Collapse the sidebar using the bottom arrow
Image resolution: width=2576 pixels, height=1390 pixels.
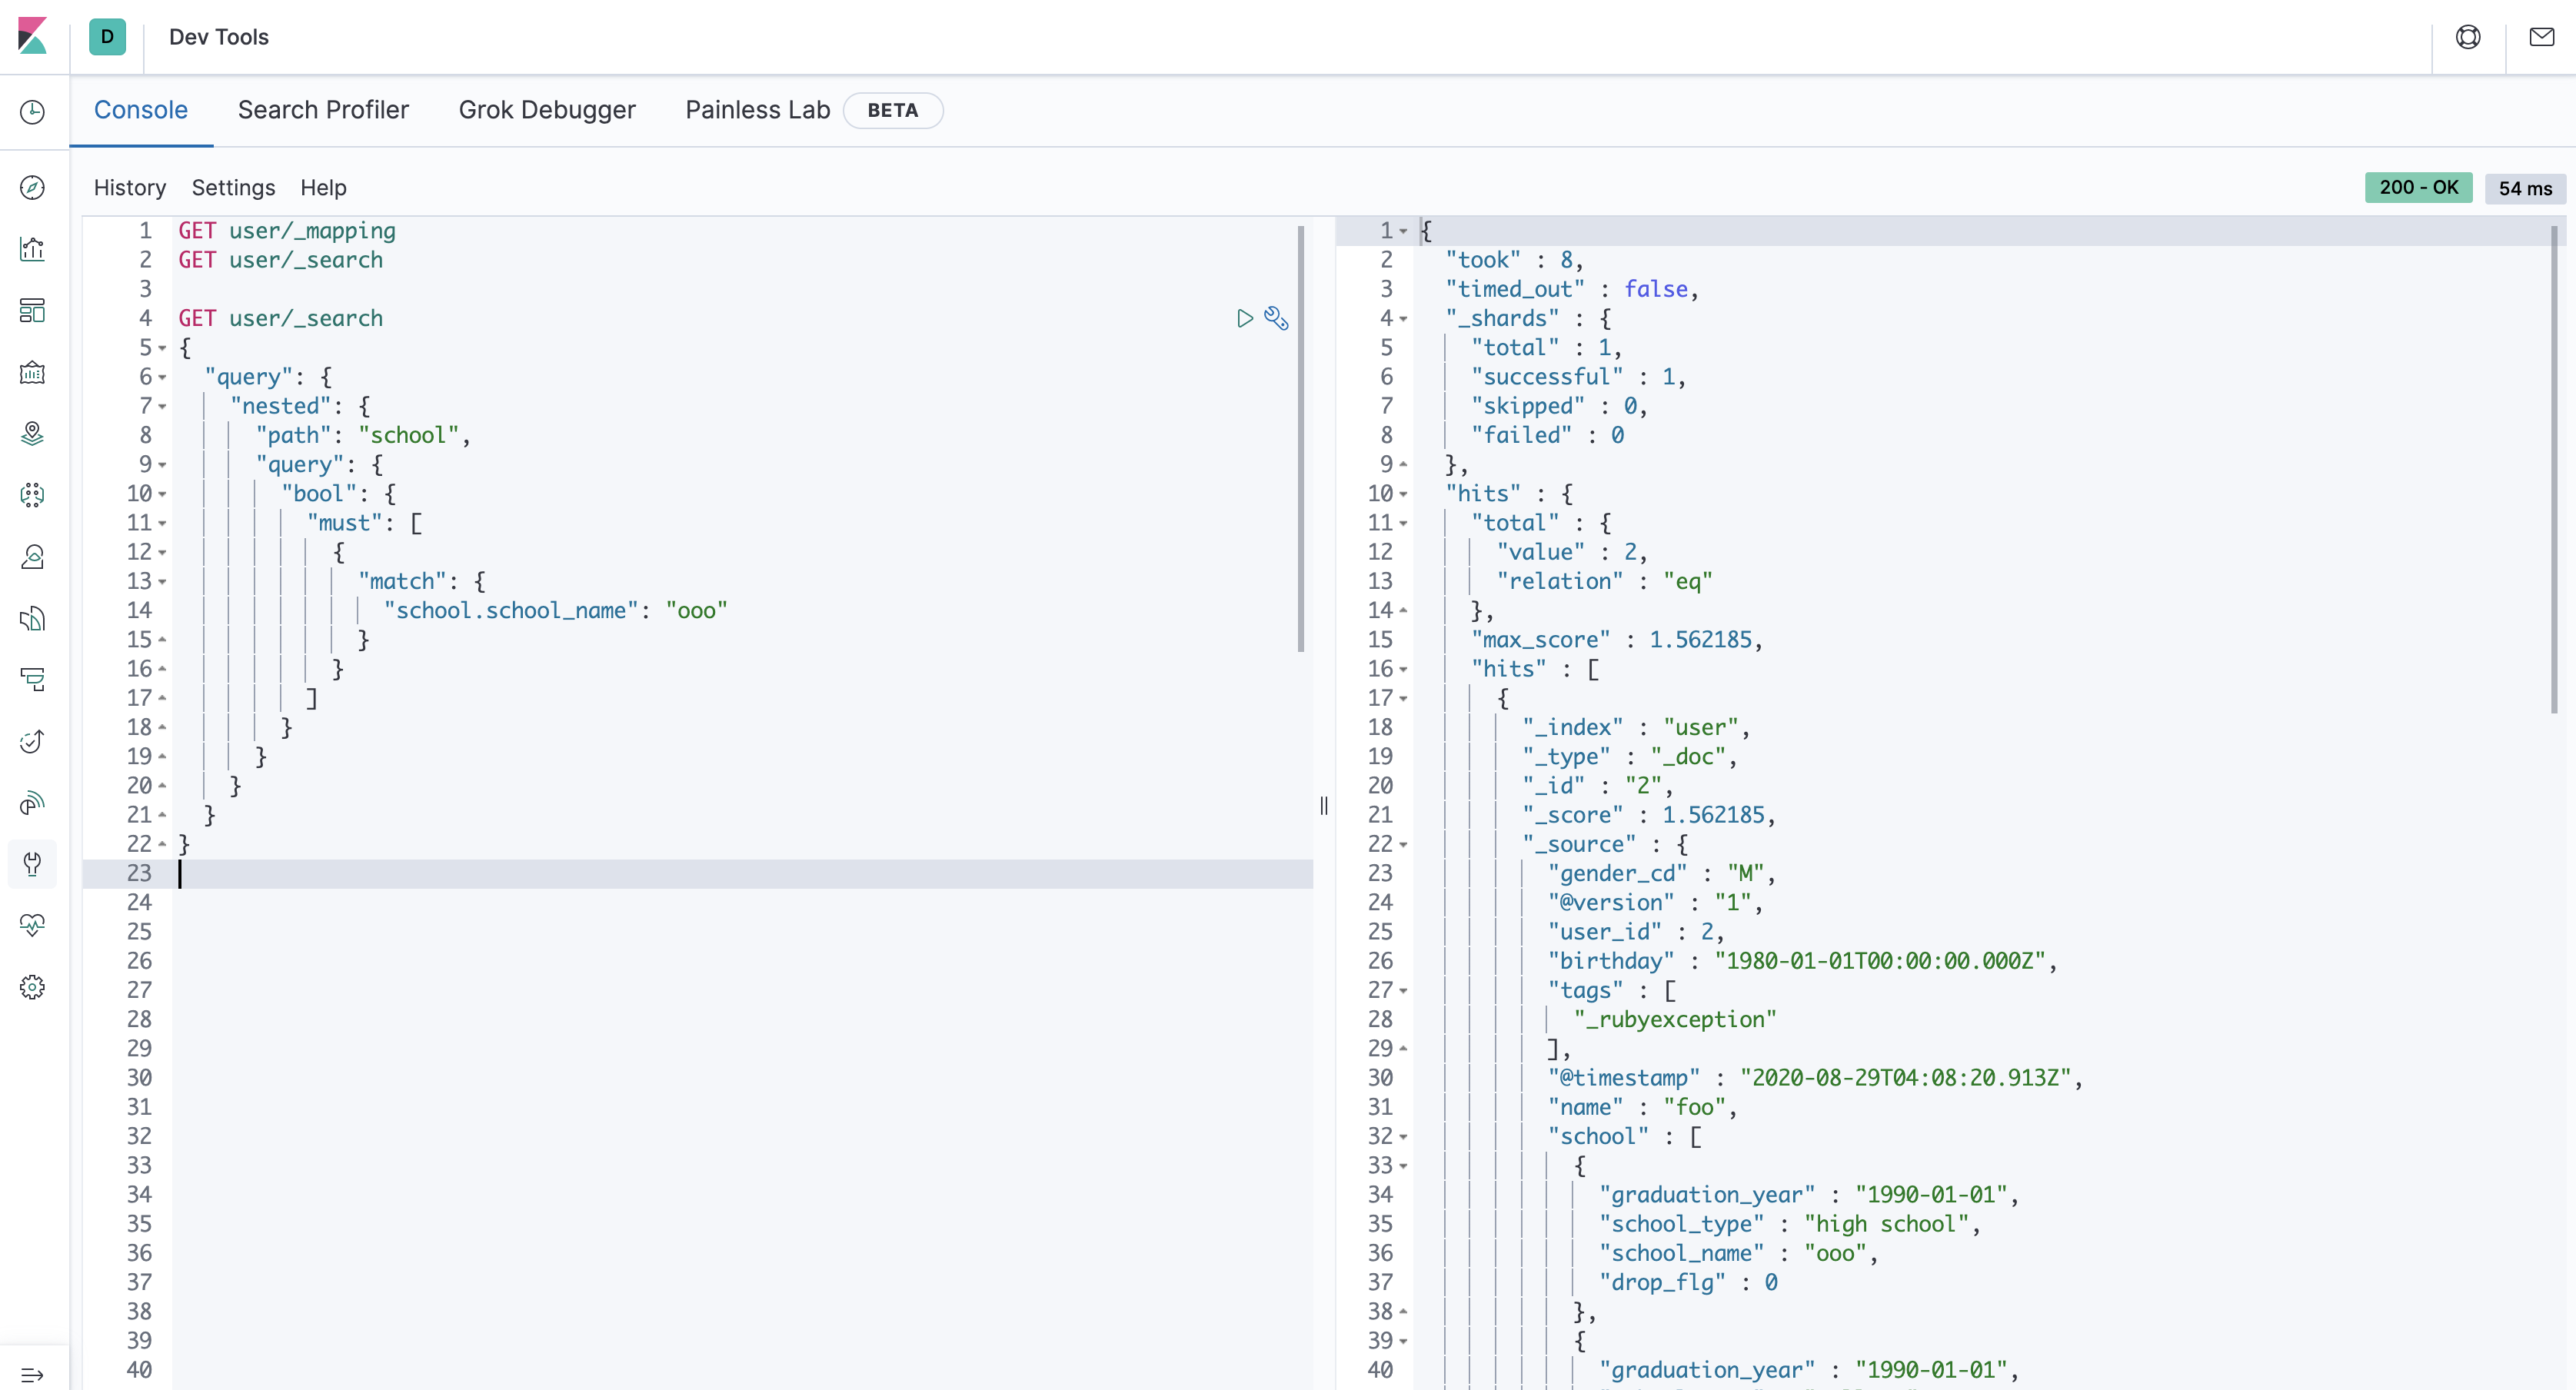(33, 1374)
